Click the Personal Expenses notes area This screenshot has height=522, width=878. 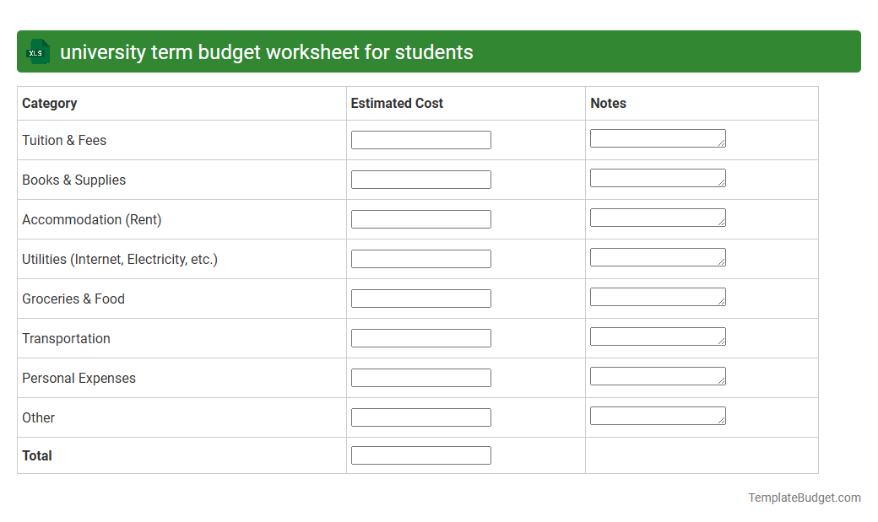[658, 375]
